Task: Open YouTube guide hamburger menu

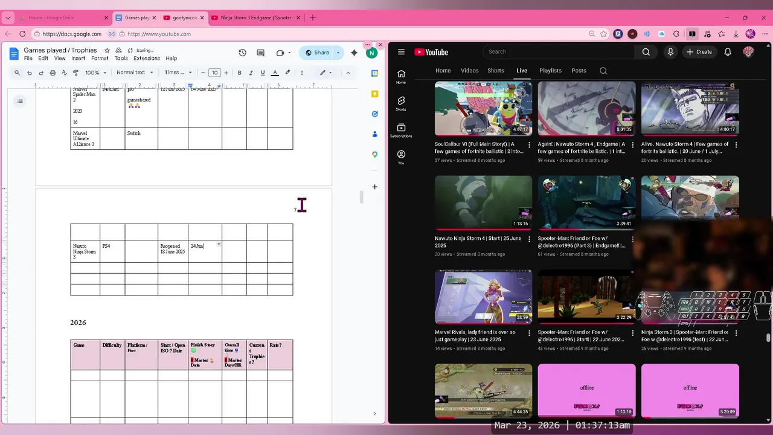Action: (x=401, y=52)
